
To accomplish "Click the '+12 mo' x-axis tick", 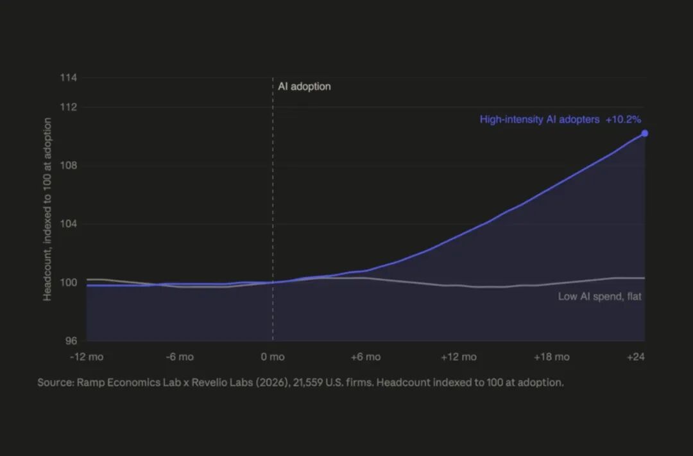I will (x=459, y=357).
